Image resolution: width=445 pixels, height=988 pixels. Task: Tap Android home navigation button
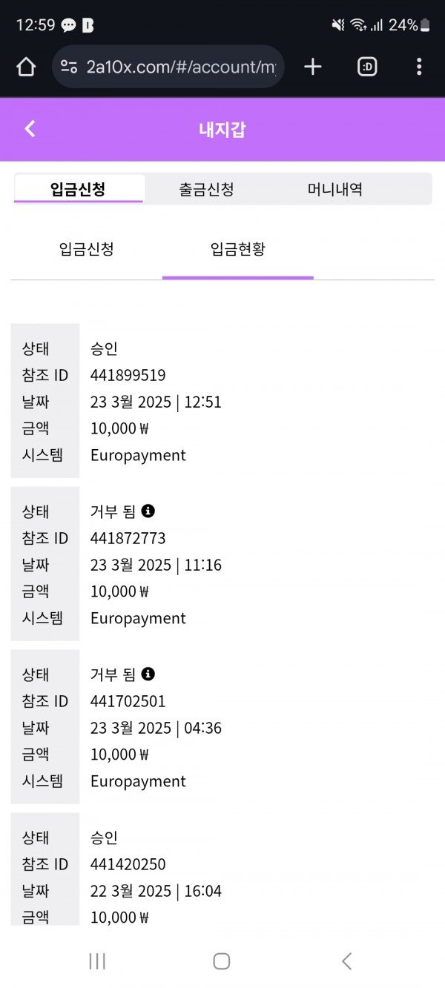pyautogui.click(x=222, y=961)
